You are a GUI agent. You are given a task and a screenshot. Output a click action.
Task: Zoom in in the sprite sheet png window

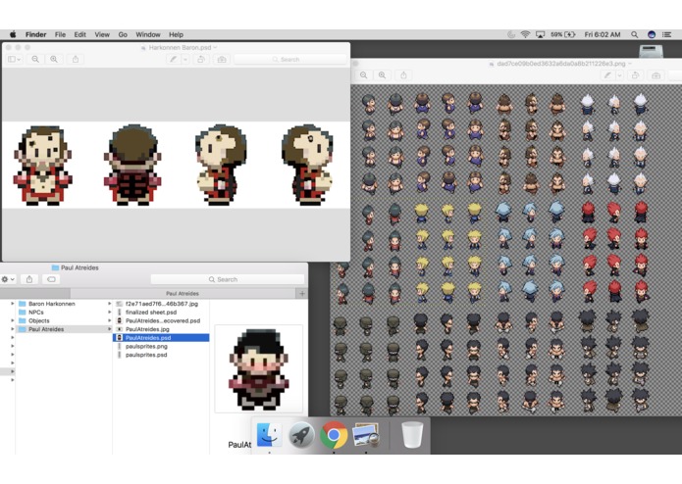pyautogui.click(x=382, y=75)
